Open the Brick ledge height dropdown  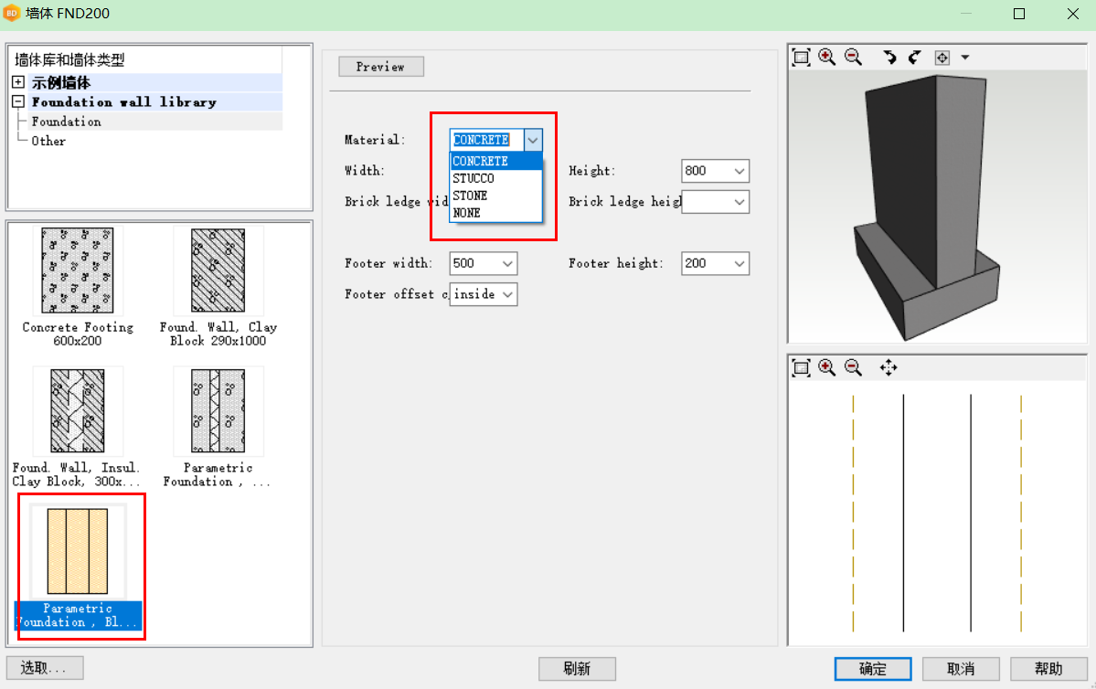pyautogui.click(x=740, y=202)
